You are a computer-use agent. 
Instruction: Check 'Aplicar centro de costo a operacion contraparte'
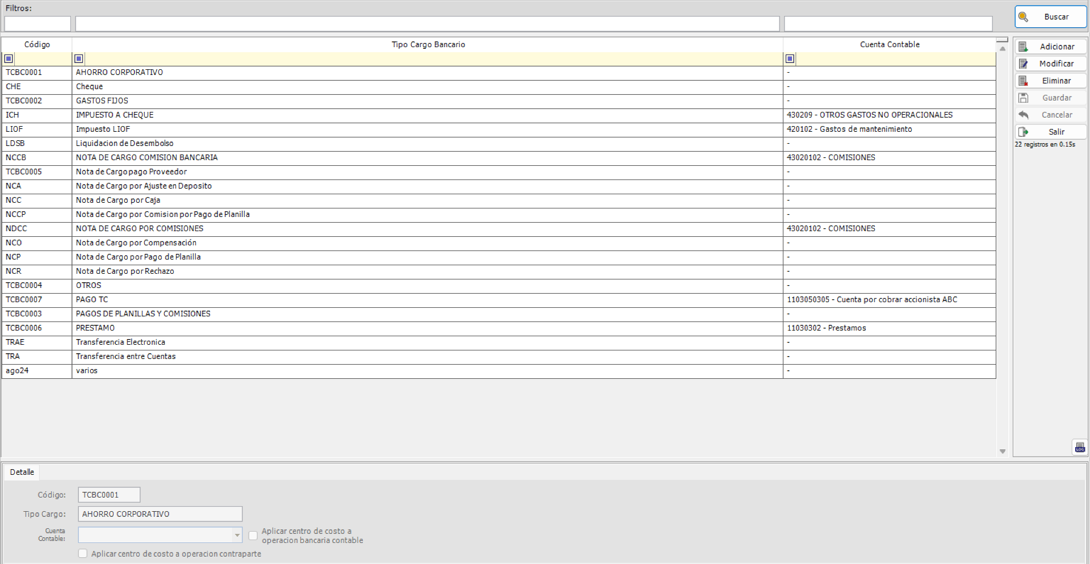tap(83, 553)
